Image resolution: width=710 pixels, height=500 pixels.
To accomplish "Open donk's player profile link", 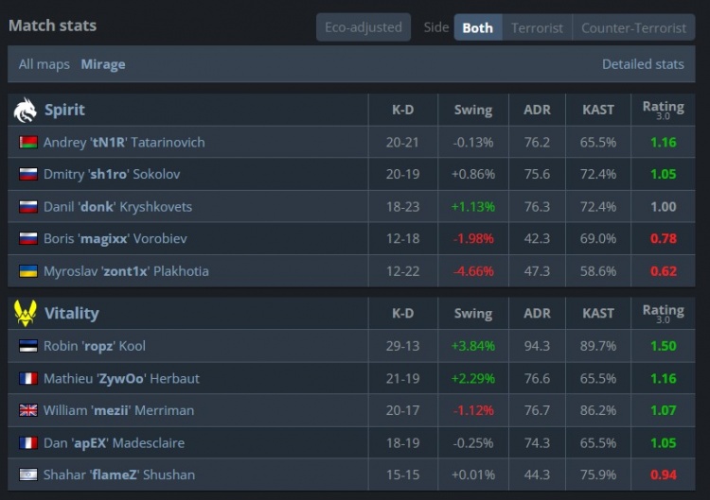I will point(117,207).
